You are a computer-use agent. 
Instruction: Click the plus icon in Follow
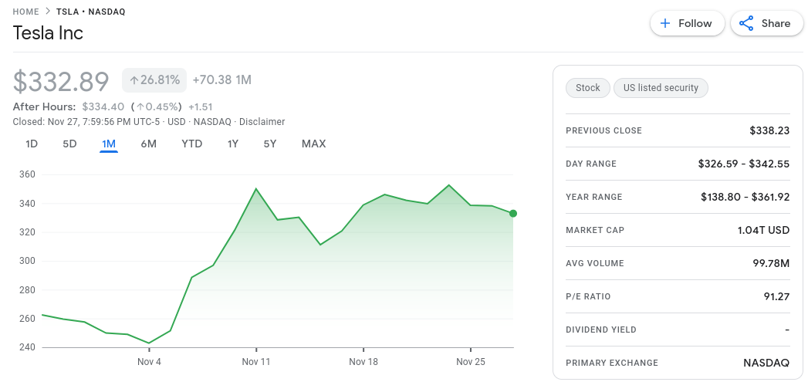(666, 23)
